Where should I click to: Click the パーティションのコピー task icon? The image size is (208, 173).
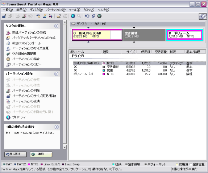8,64
